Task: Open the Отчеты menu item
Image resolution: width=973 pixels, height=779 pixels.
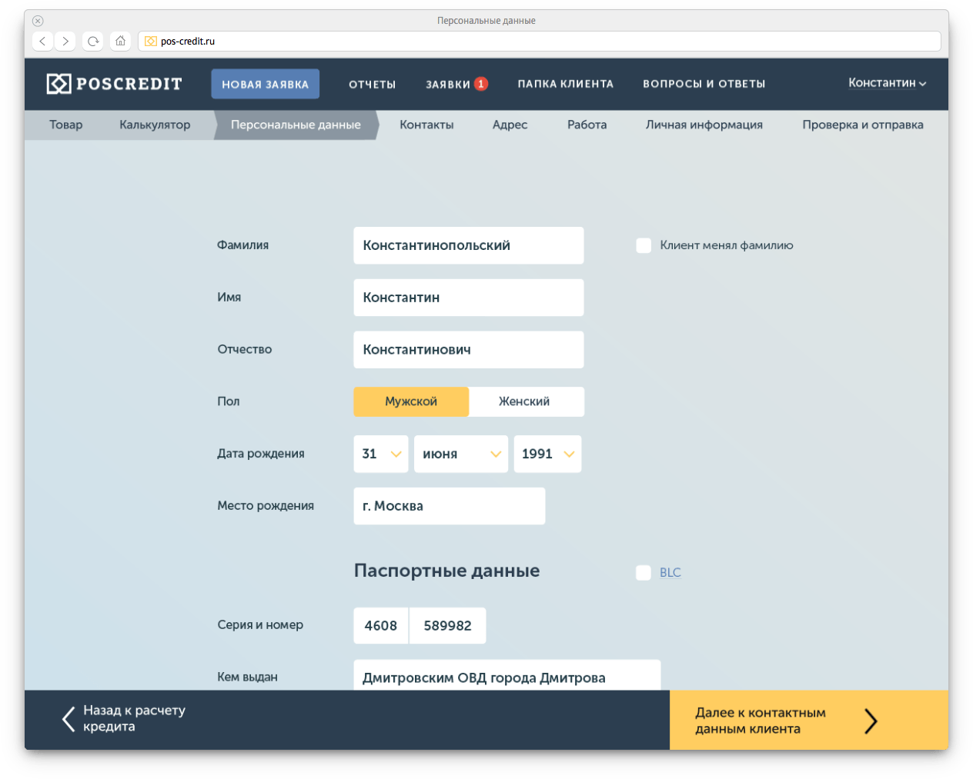Action: coord(372,84)
